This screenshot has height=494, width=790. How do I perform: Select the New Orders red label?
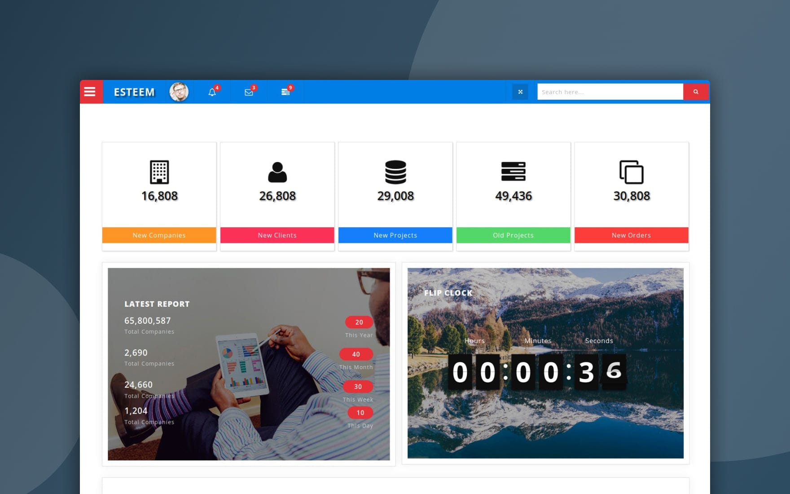631,235
